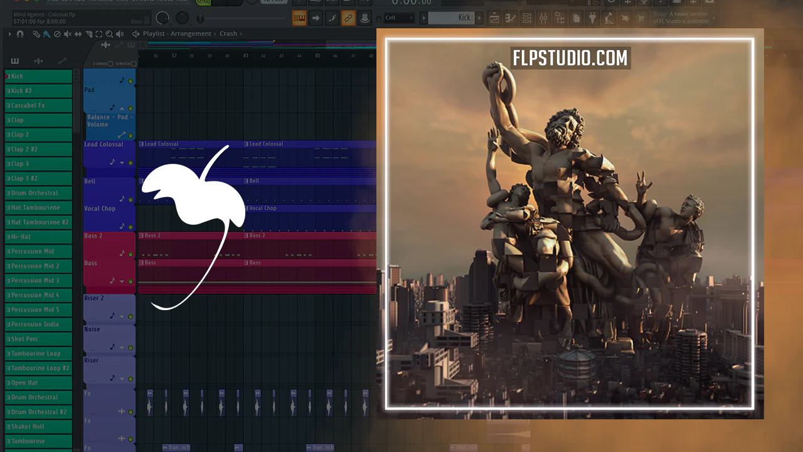
Task: Adjust the first knob beside the Bass hint
Action: click(162, 18)
